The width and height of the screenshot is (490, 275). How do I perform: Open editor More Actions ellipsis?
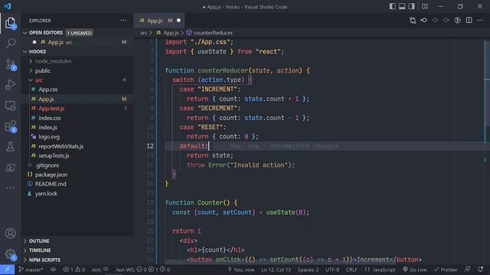(x=480, y=21)
